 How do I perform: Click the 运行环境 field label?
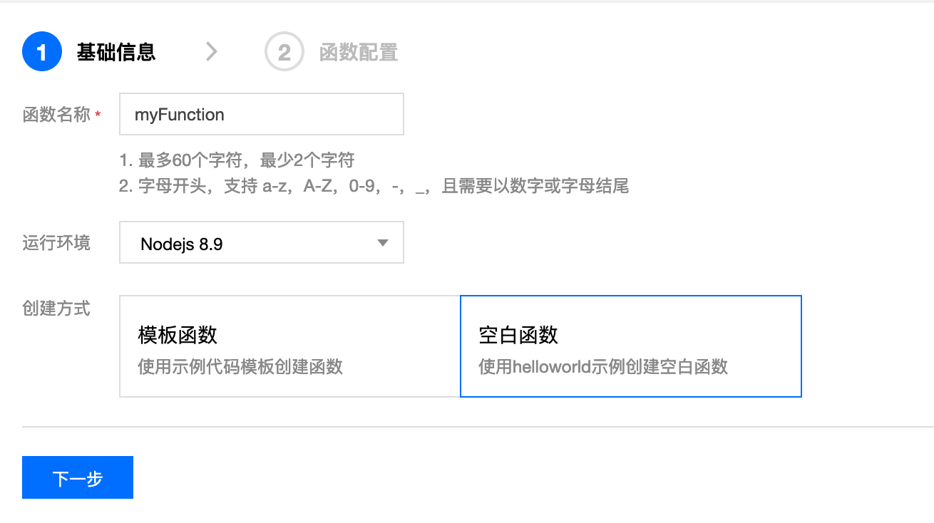click(56, 243)
